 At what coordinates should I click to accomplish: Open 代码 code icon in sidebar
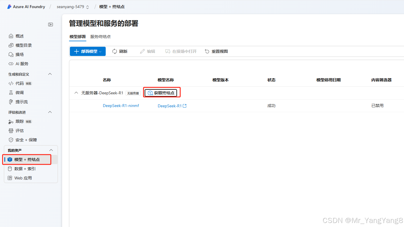click(11, 83)
